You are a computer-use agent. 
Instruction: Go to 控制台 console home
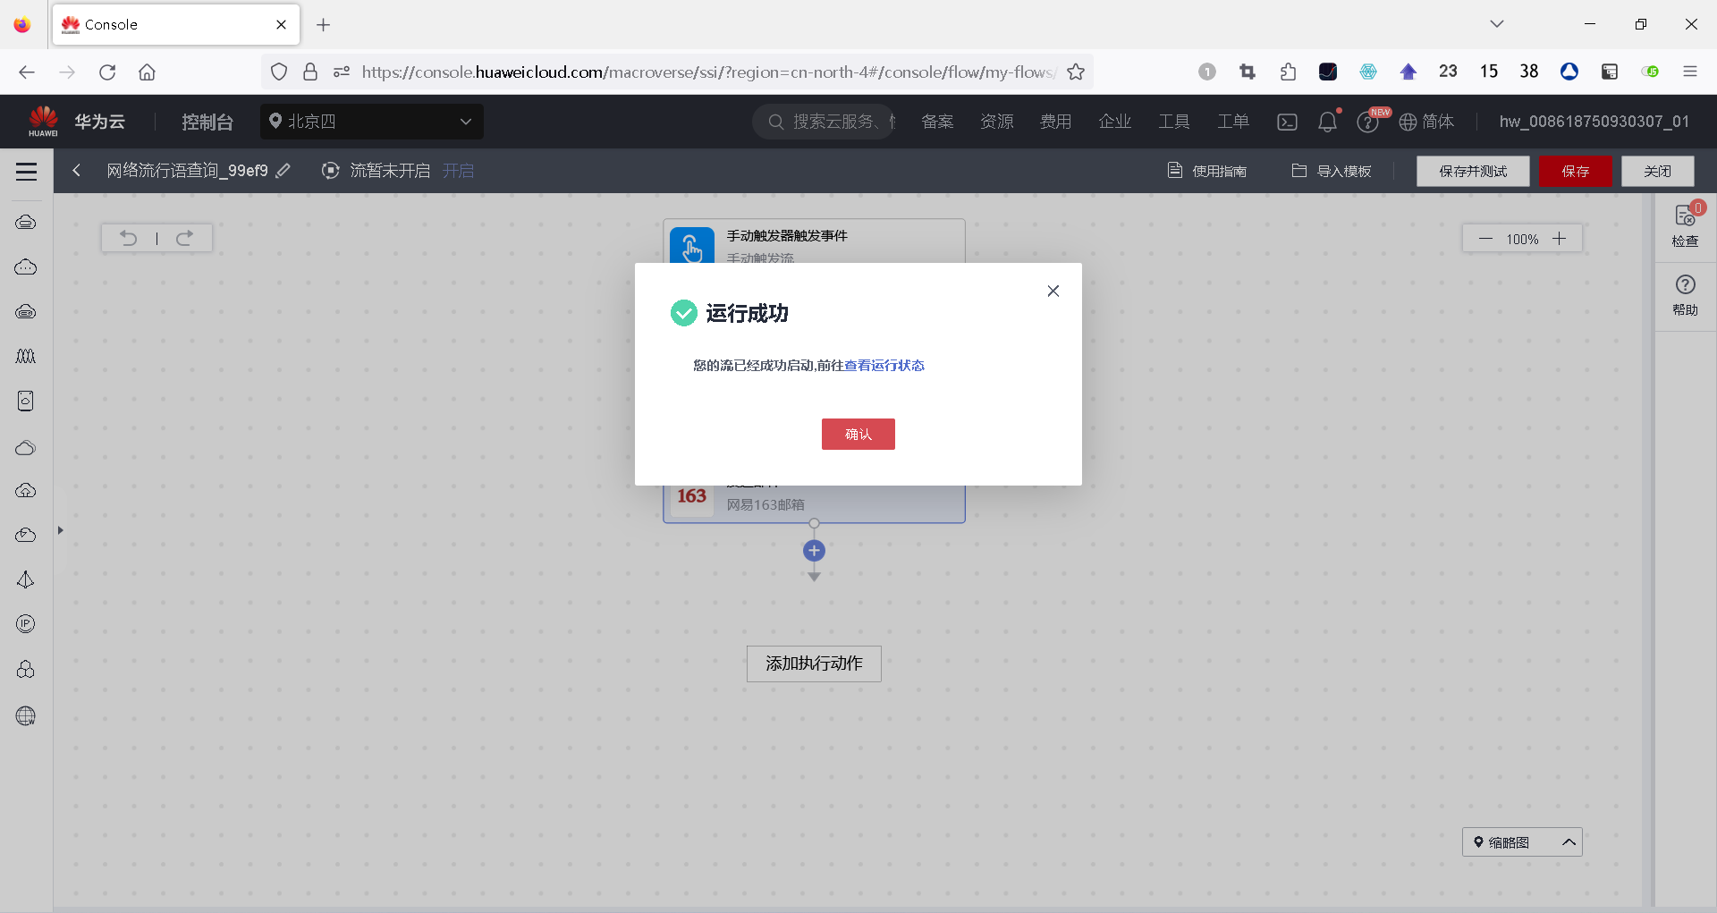pyautogui.click(x=207, y=122)
